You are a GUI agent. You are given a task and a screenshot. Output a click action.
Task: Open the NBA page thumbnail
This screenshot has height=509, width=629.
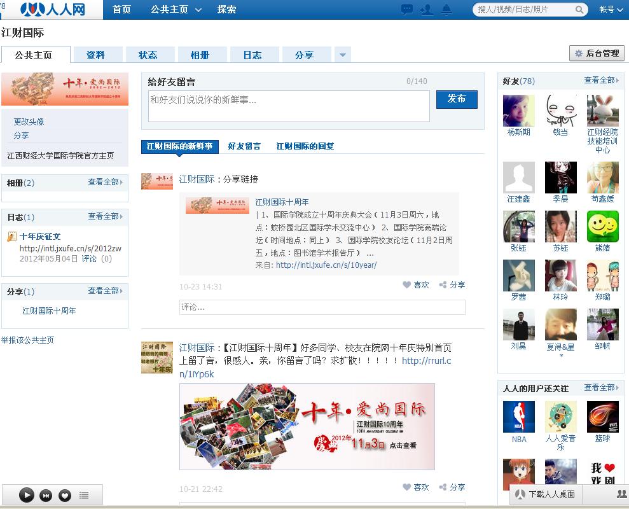click(x=519, y=417)
